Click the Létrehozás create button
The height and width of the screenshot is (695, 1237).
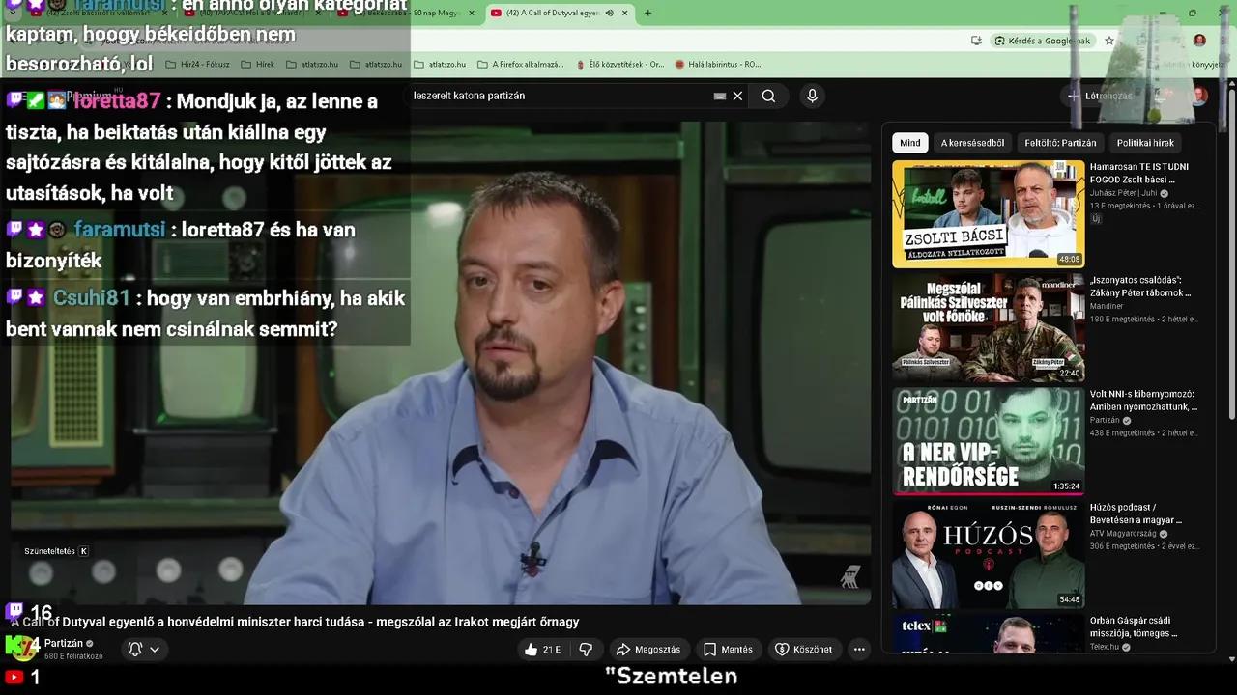click(1100, 96)
